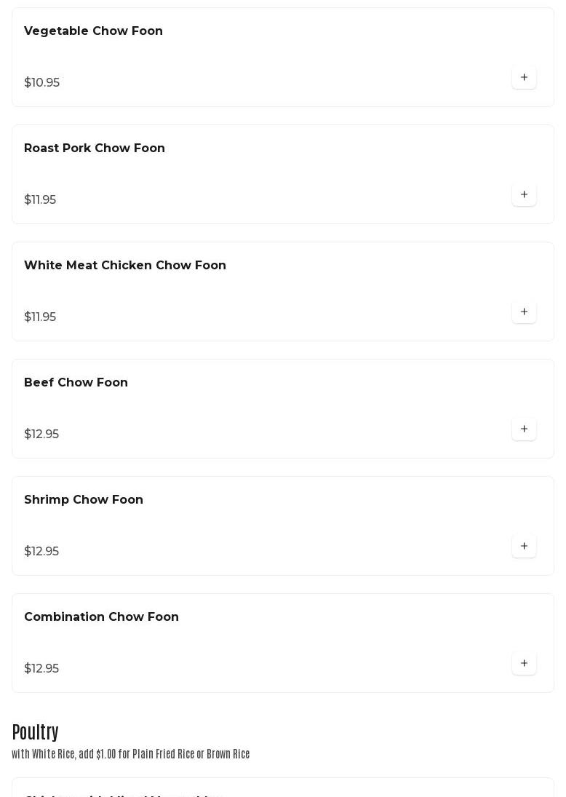The height and width of the screenshot is (797, 566).
Task: Click Combination Chow Foon $12.95 price
Action: 41,668
